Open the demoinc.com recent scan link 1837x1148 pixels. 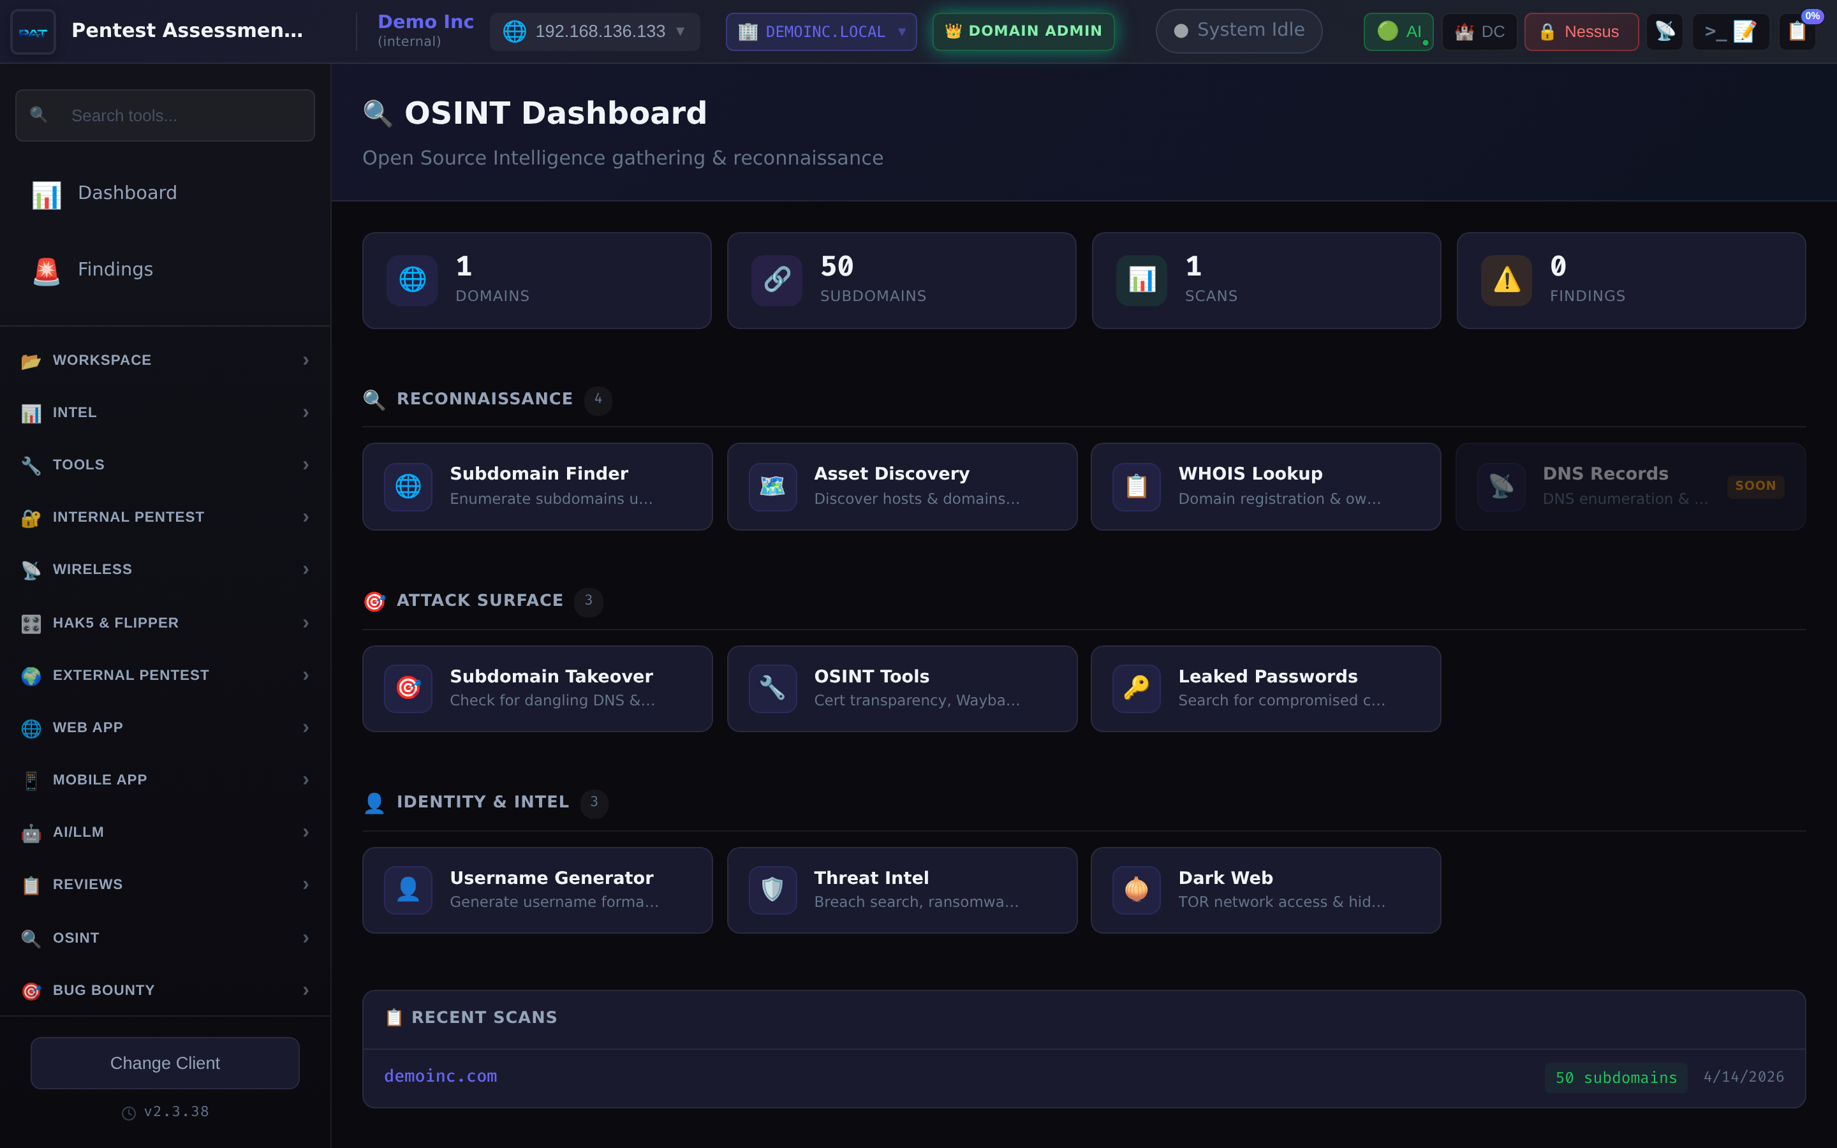440,1076
